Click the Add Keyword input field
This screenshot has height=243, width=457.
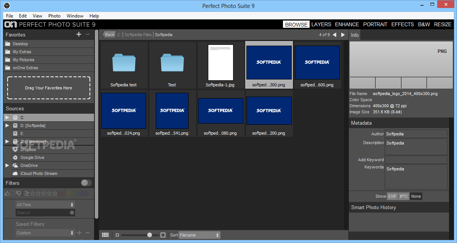tap(416, 160)
